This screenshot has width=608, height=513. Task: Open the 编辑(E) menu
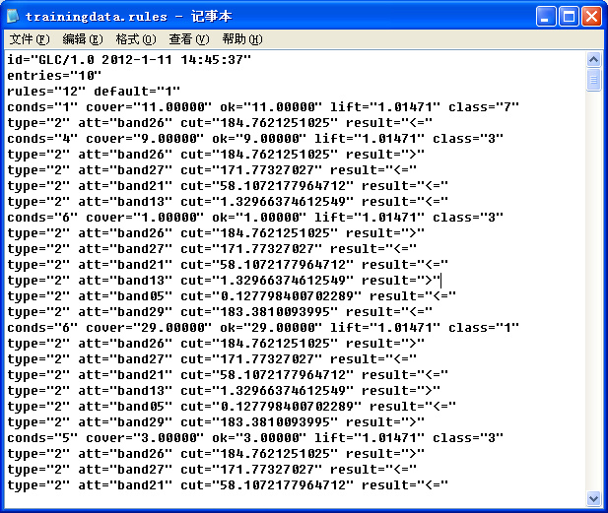click(83, 39)
